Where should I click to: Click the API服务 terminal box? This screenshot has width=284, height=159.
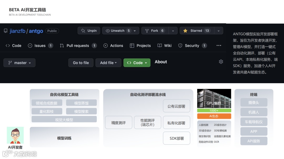pyautogui.click(x=254, y=141)
